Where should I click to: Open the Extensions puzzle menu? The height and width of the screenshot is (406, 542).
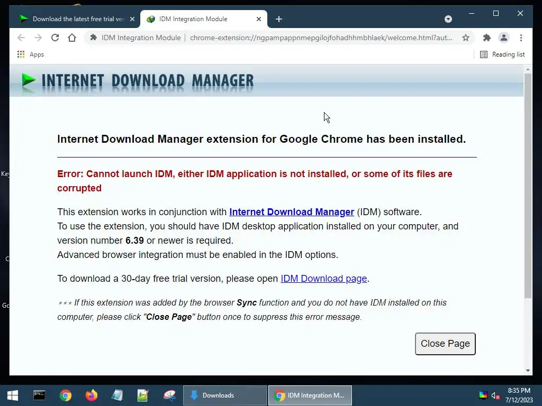[487, 38]
